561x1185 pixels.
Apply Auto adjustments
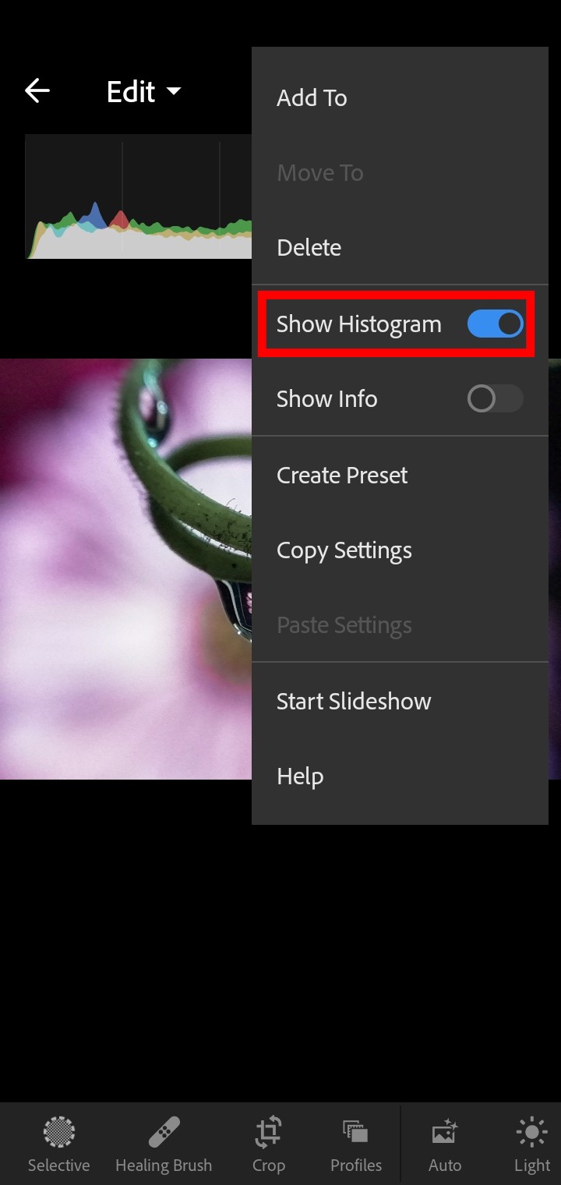click(445, 1143)
